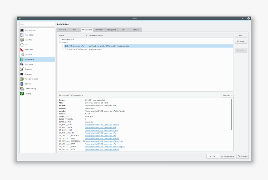The width and height of the screenshot is (268, 180).
Task: Select the Code Pasting icon
Action: (x=22, y=89)
